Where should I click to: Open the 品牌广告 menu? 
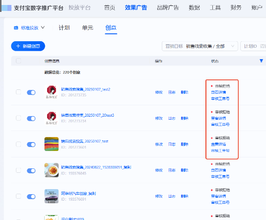click(x=168, y=7)
